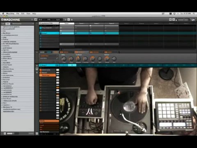This screenshot has width=197, height=148.
Task: Select the orange highlighted third sound slot
Action: coord(48,75)
